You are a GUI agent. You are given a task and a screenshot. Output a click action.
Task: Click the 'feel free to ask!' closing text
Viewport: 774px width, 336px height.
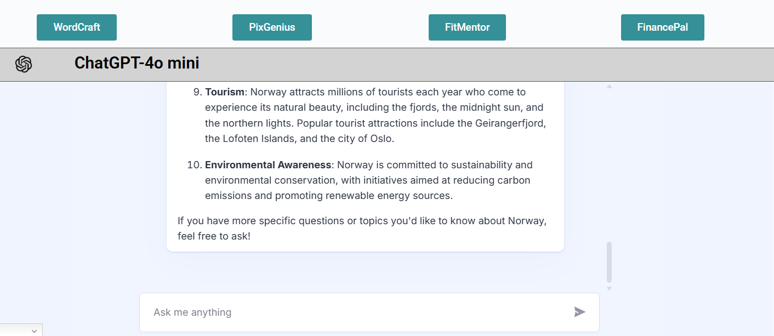214,237
